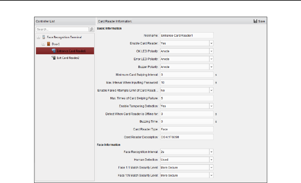Open the Human Detection dropdown
Screen dimensions: 301x183
point(211,160)
